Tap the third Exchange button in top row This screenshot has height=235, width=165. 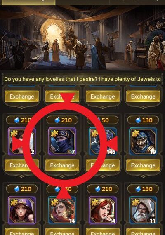pyautogui.click(x=103, y=96)
